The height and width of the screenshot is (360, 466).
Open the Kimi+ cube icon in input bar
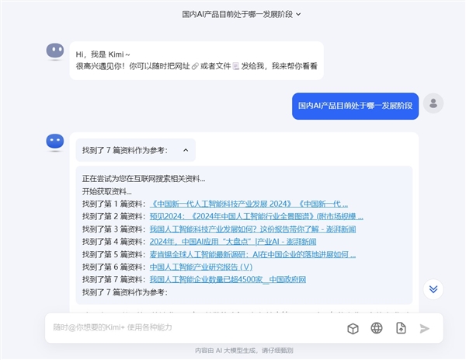coord(353,328)
